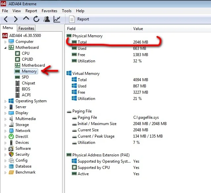Select the Current / Peak Usage row
Image resolution: width=211 pixels, height=193 pixels.
point(117,136)
